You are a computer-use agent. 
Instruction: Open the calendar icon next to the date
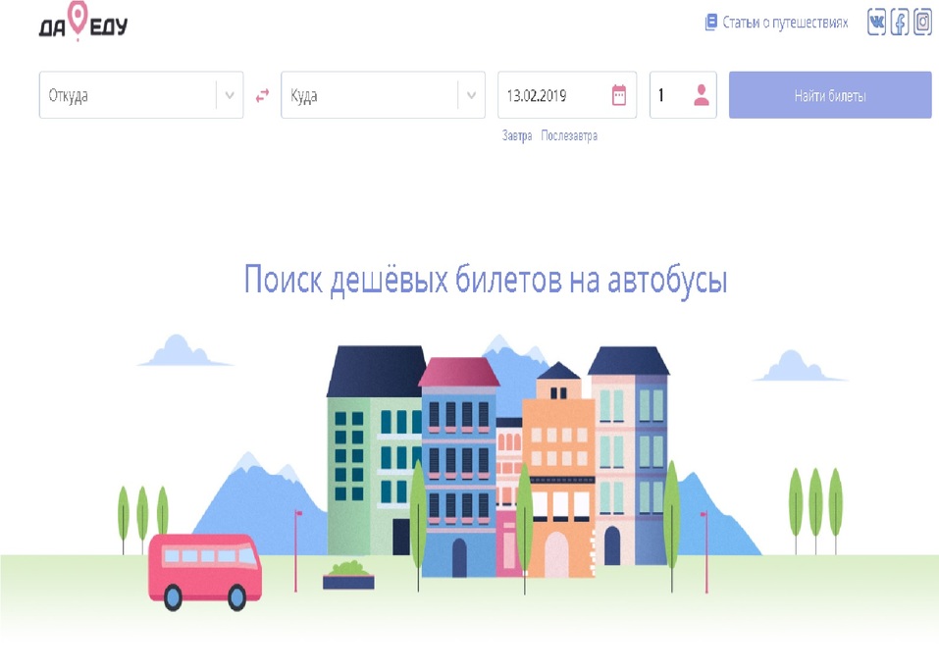point(618,94)
